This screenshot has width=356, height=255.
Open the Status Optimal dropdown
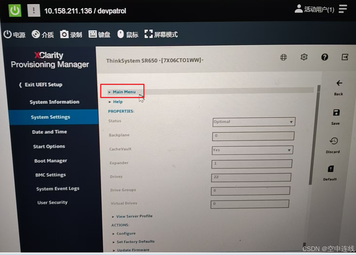[x=254, y=122]
